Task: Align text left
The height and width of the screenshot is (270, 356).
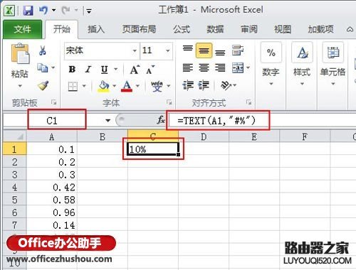Action: click(x=188, y=68)
